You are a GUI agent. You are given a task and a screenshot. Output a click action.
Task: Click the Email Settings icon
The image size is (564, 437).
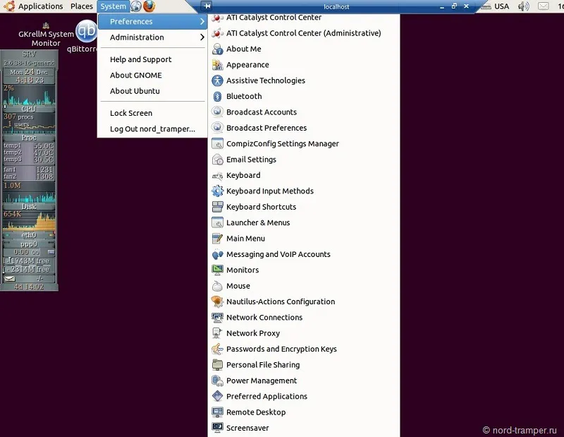217,160
